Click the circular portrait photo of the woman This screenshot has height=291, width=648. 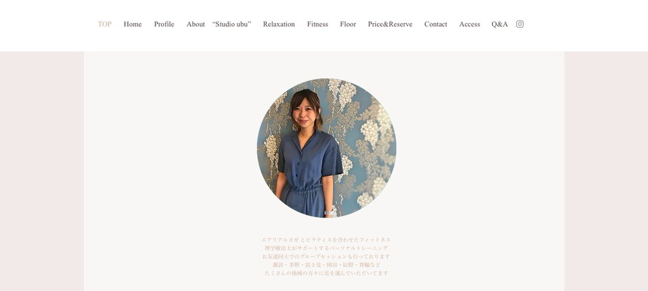click(x=326, y=148)
